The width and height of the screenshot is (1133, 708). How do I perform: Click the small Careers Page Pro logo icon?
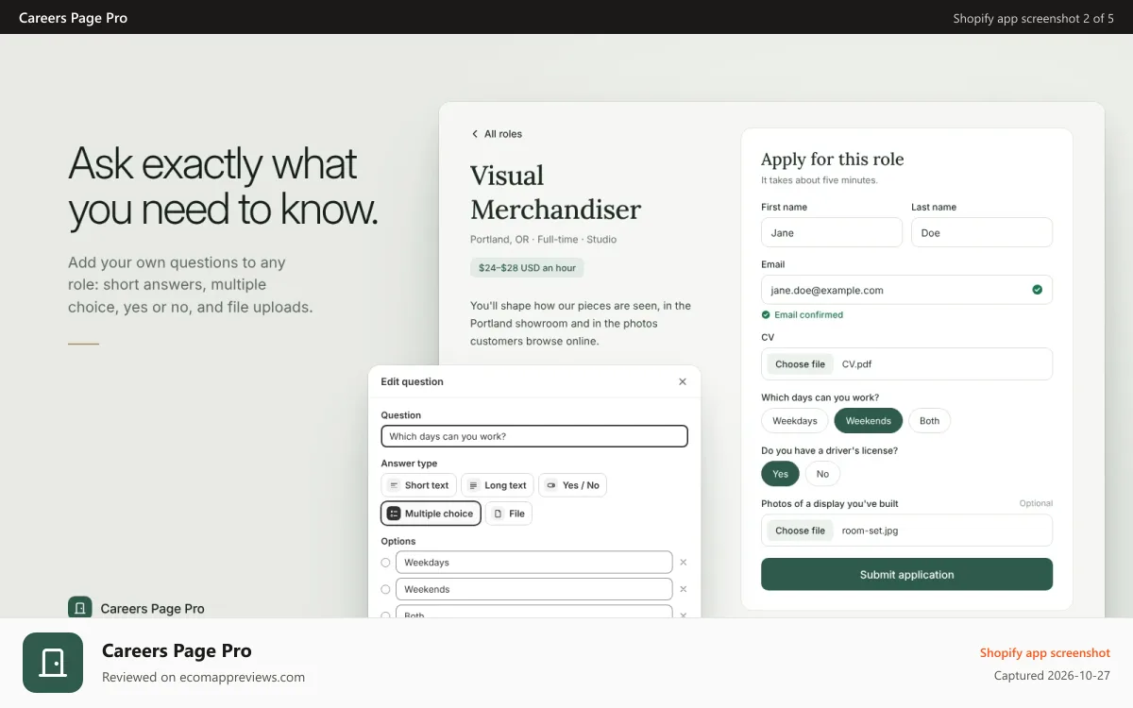[x=79, y=608]
